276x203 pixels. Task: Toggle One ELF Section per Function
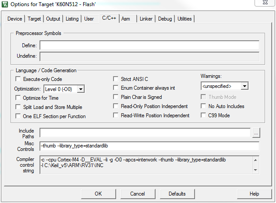click(18, 116)
